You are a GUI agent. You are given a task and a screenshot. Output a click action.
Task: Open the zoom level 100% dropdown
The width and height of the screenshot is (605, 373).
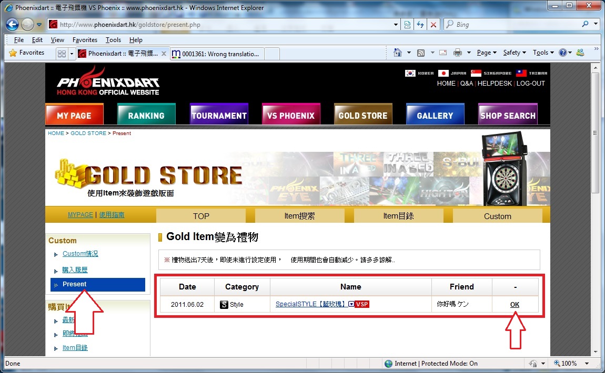coord(569,364)
